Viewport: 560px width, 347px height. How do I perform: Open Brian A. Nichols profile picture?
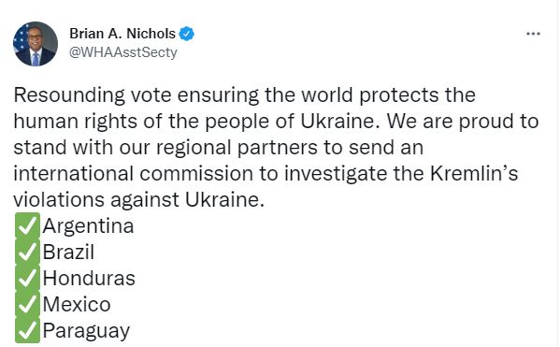tap(36, 44)
